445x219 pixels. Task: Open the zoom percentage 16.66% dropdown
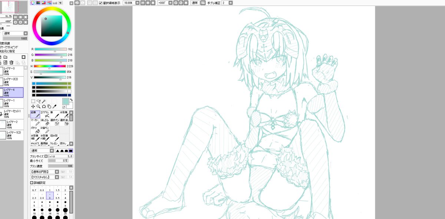(x=137, y=3)
